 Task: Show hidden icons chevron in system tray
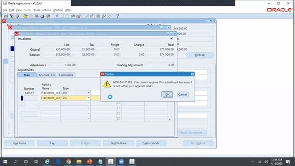click(253, 162)
